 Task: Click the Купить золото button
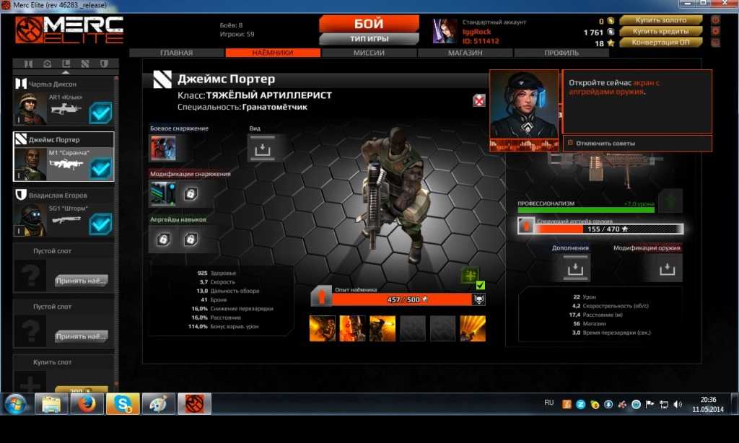pos(660,19)
